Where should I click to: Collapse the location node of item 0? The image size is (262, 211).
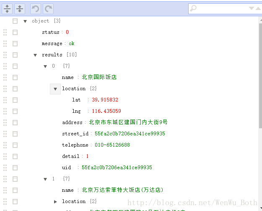click(55, 89)
